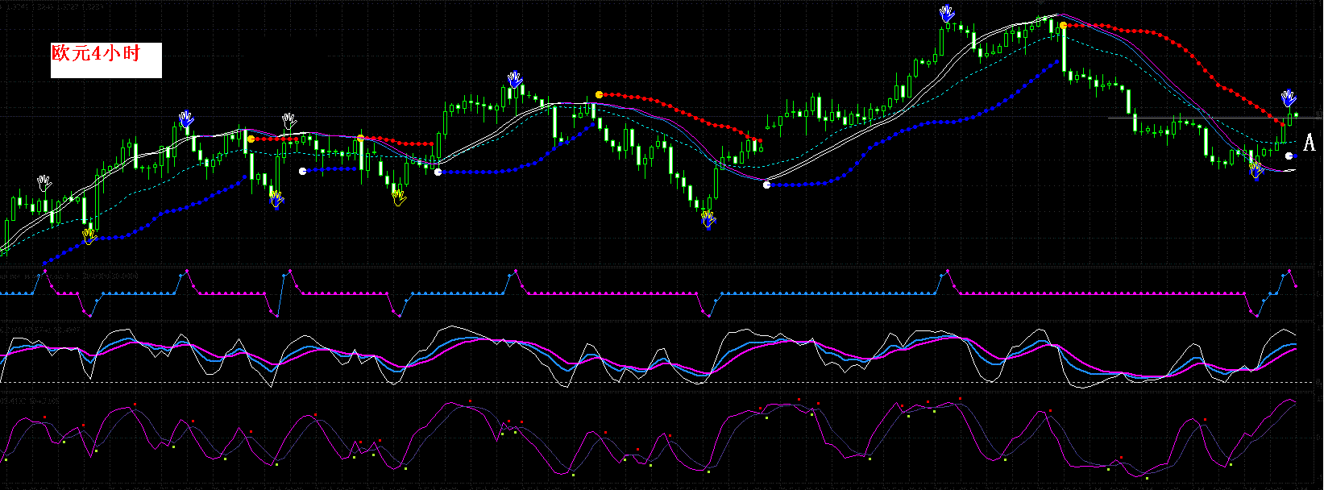Select blue hand directly above letter A

[1289, 98]
